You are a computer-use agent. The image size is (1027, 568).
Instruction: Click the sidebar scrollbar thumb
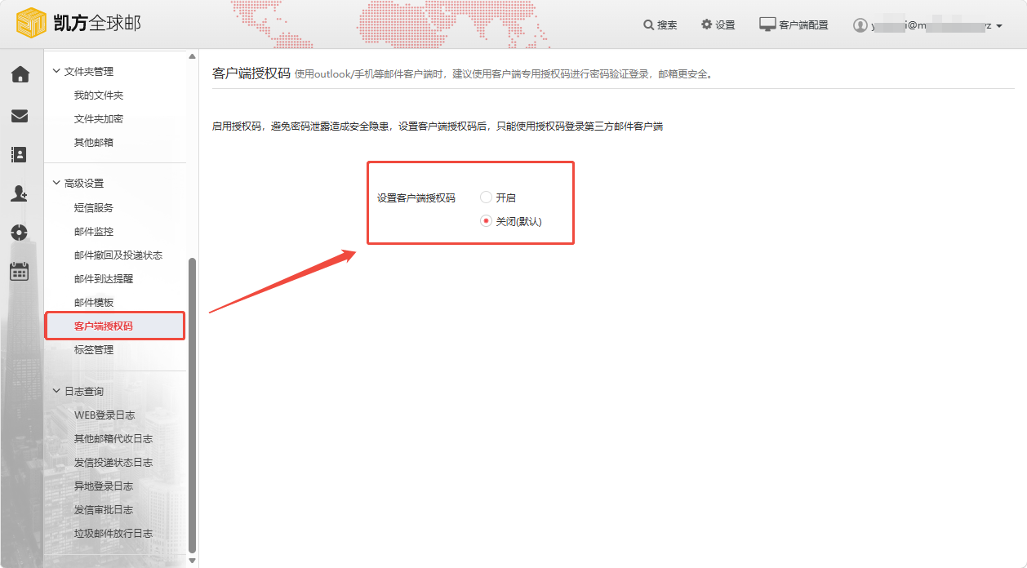(193, 405)
